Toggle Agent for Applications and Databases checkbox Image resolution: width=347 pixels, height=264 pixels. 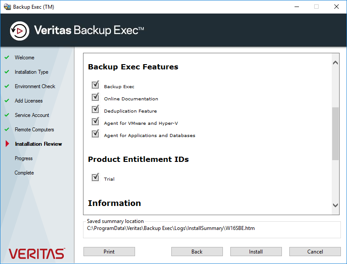click(x=95, y=134)
